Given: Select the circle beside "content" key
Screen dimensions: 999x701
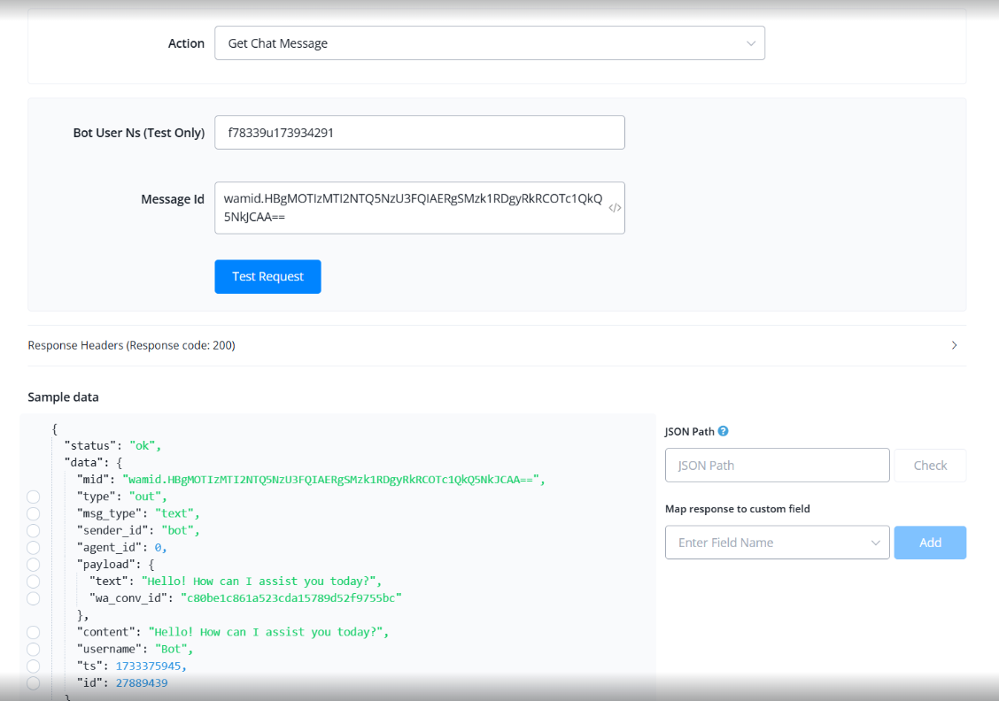Looking at the screenshot, I should coord(34,632).
